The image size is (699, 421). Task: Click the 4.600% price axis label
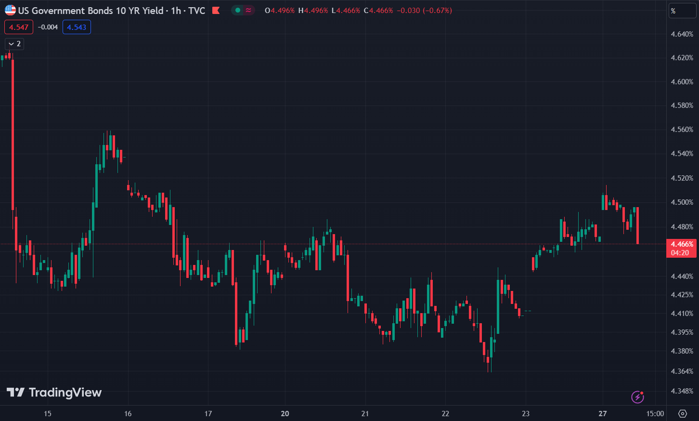(682, 81)
